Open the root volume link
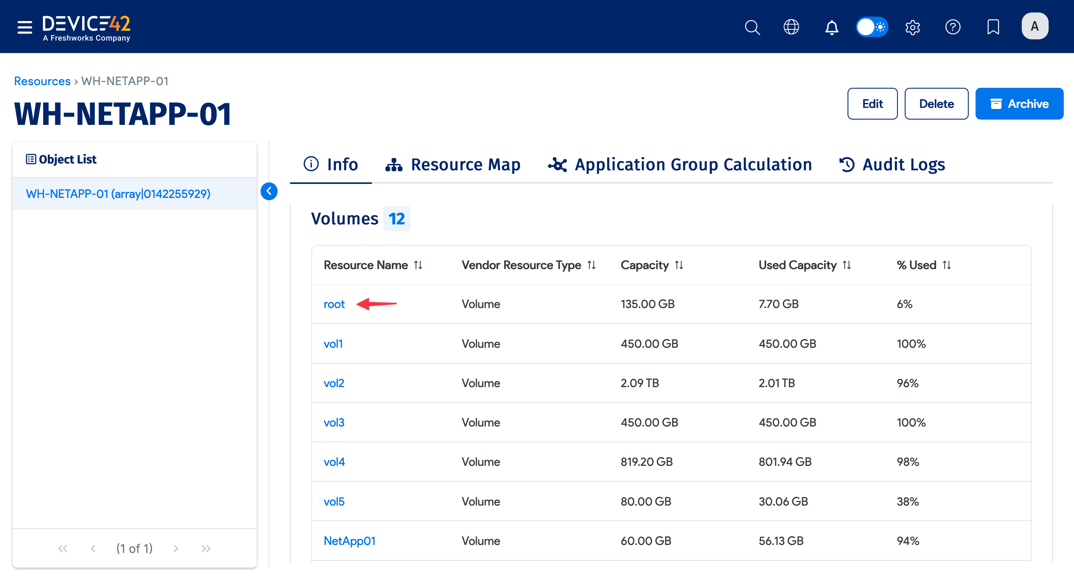The image size is (1074, 579). [334, 304]
